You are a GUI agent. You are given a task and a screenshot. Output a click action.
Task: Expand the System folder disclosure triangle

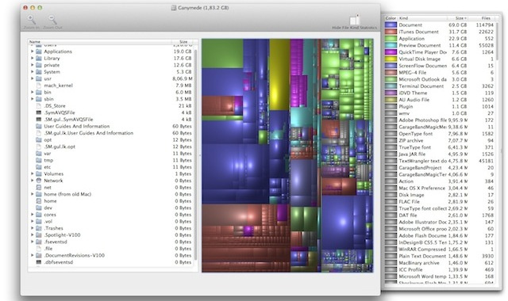32,72
